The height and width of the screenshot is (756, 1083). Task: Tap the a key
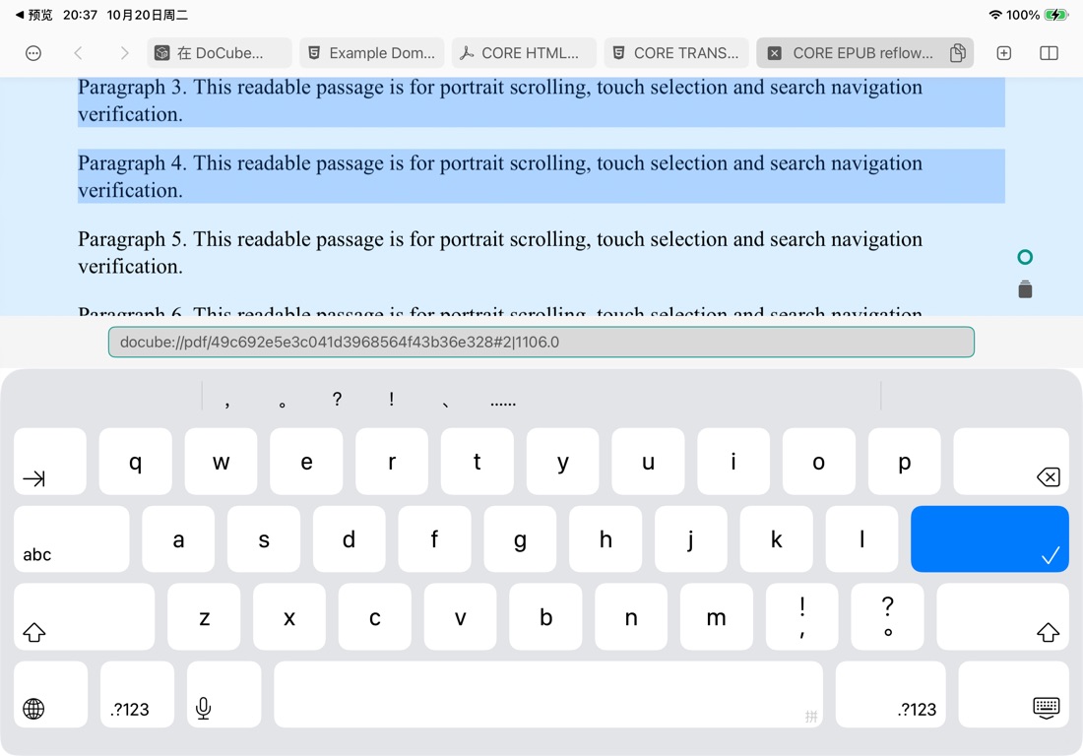pos(178,538)
